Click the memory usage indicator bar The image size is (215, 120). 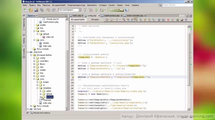[x=116, y=10]
